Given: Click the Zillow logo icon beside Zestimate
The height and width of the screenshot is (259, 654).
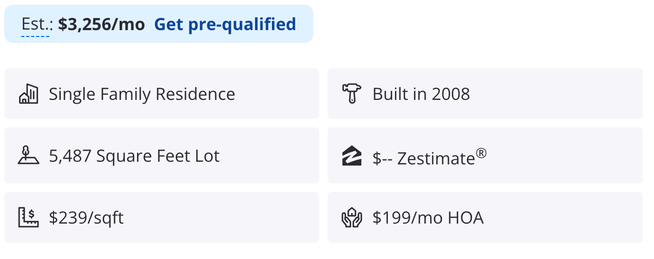Looking at the screenshot, I should 352,156.
